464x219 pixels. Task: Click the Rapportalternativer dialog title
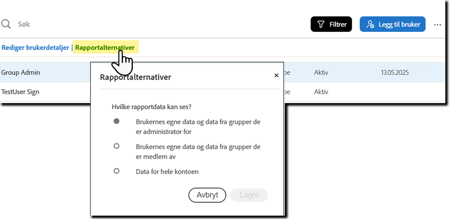[x=135, y=77]
